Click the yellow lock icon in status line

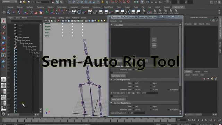103,2
